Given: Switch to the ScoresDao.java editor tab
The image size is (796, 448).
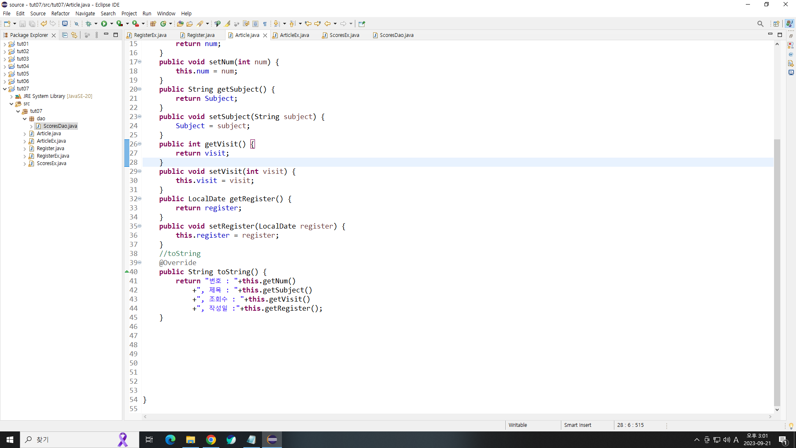Looking at the screenshot, I should pyautogui.click(x=396, y=35).
